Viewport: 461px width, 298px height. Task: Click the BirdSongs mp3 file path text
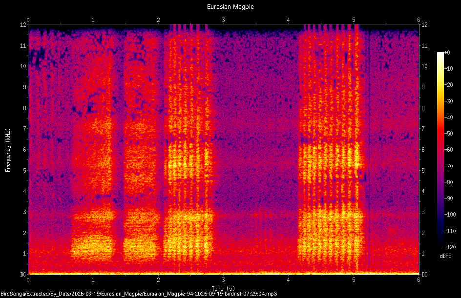(x=139, y=294)
